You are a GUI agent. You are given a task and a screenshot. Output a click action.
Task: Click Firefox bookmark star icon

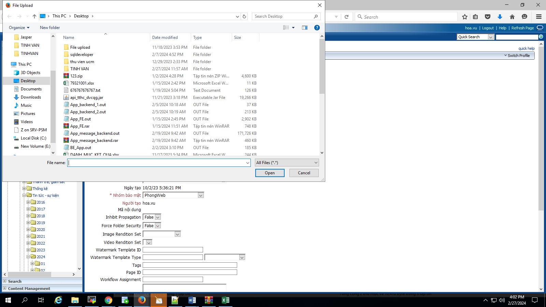coord(464,17)
